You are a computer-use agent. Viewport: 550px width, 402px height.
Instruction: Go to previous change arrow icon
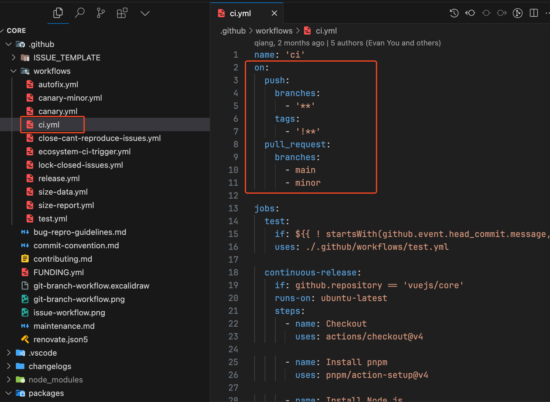pyautogui.click(x=470, y=13)
